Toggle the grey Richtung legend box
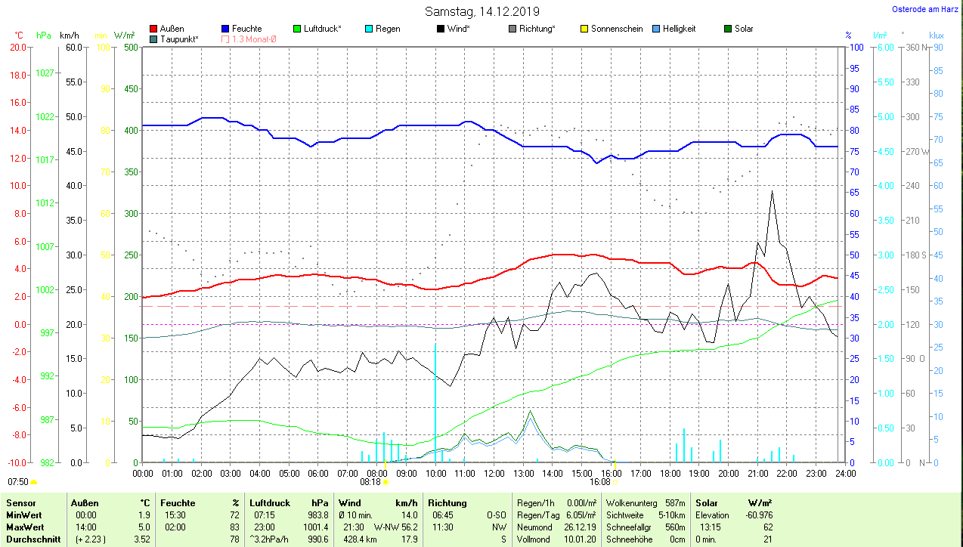 point(512,29)
